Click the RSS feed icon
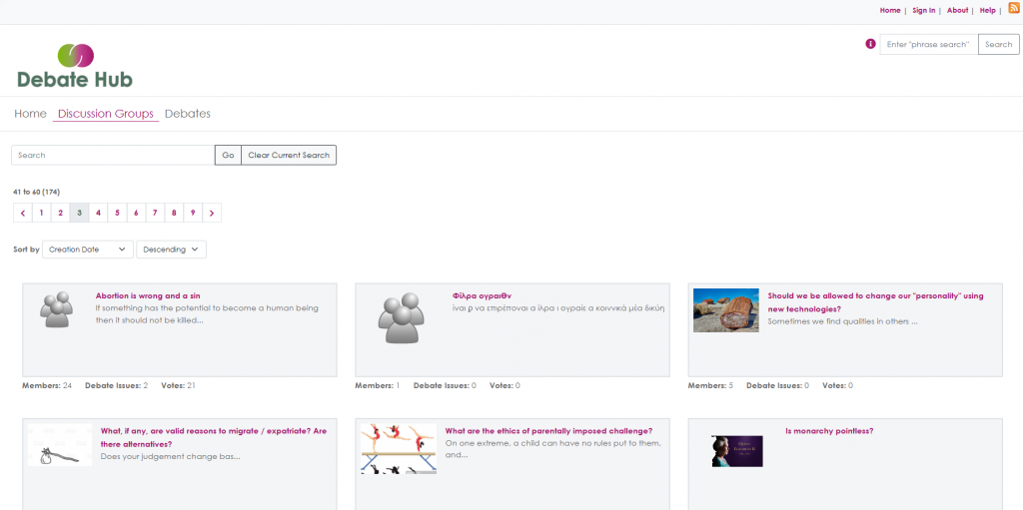 (x=1013, y=9)
